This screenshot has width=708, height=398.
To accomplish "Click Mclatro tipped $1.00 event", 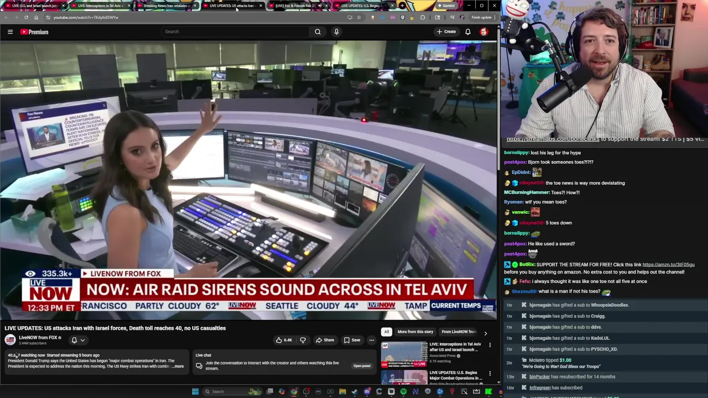I will tap(606, 363).
